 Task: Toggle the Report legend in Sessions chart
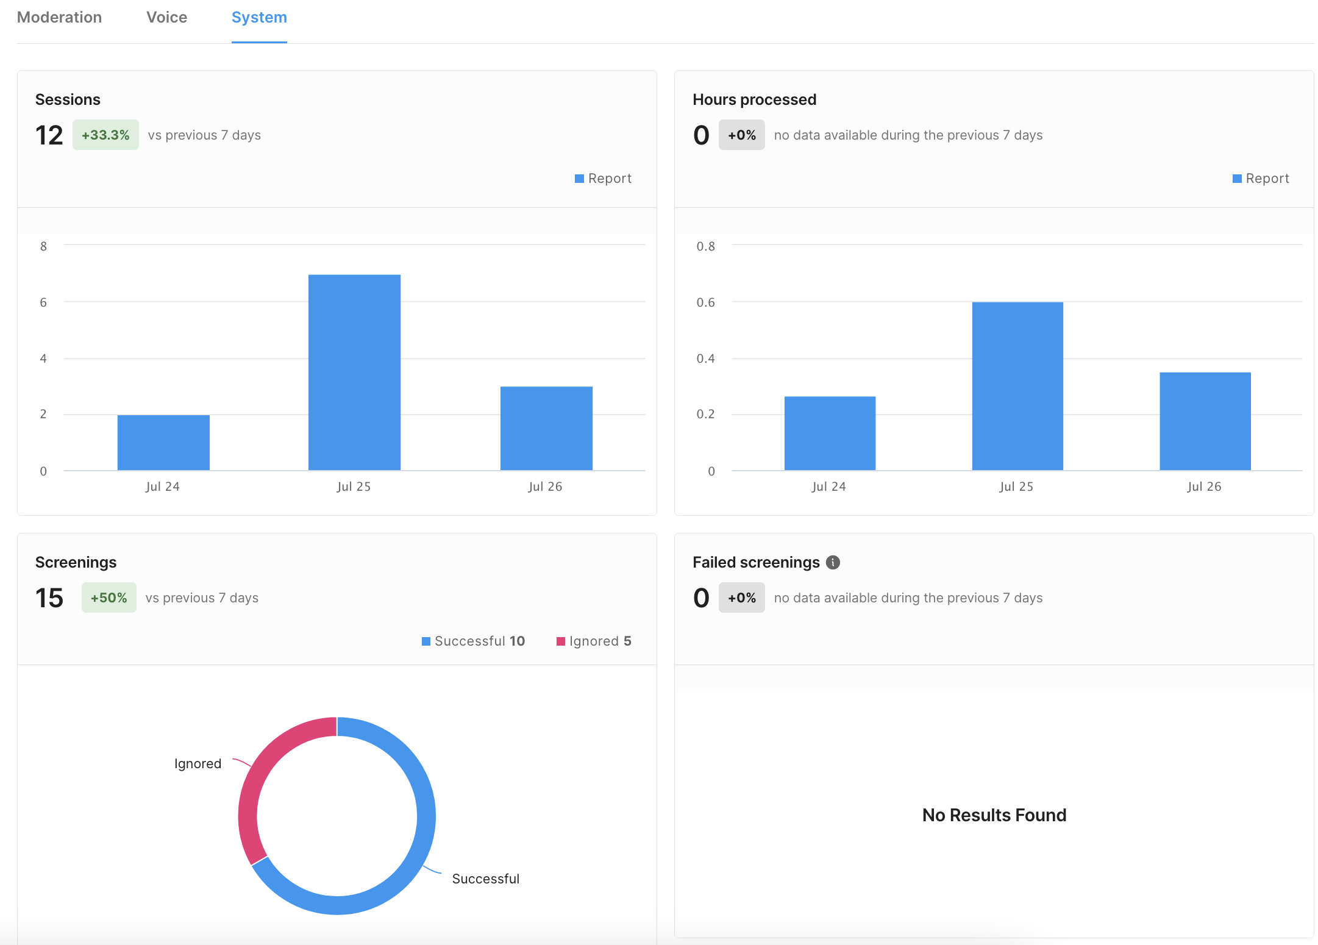coord(604,179)
